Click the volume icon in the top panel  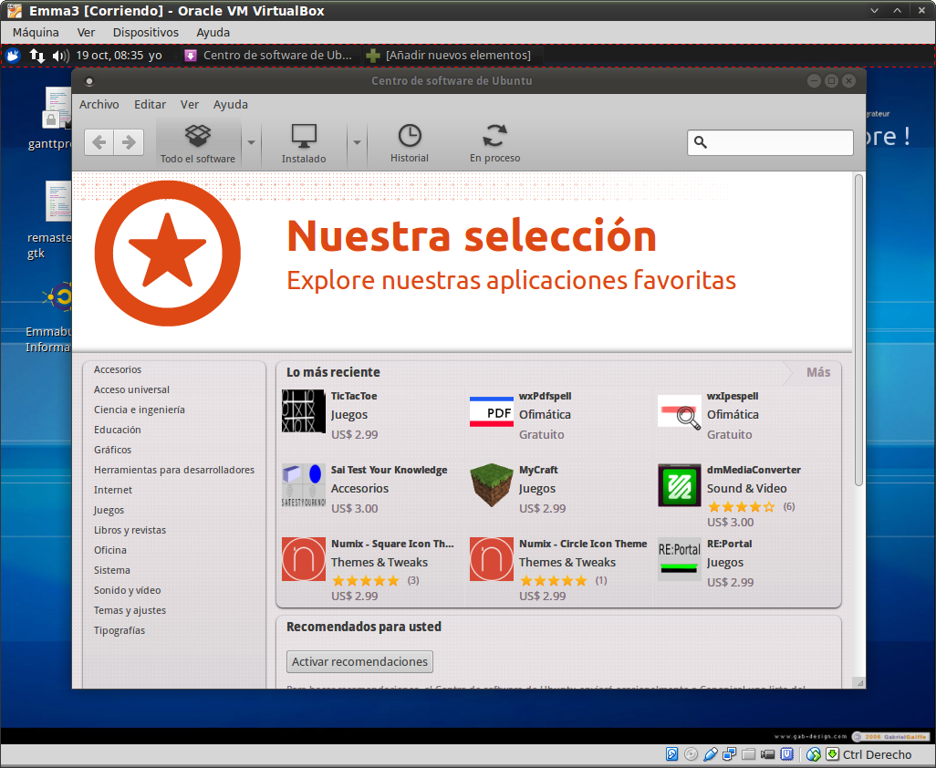coord(60,56)
